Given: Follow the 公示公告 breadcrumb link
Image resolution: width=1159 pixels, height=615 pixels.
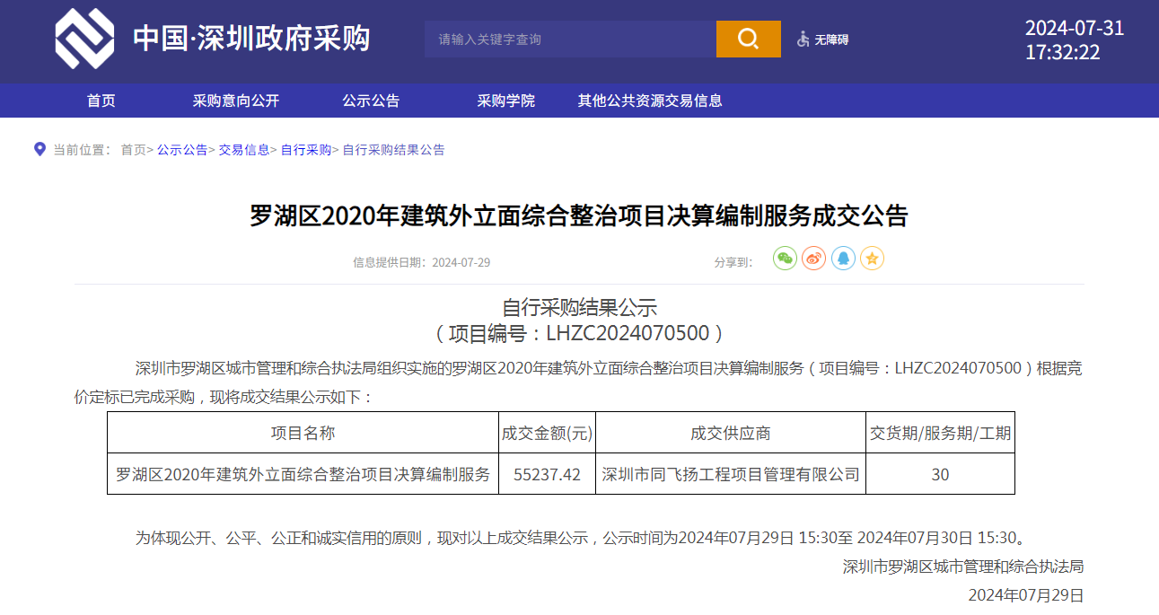Looking at the screenshot, I should pyautogui.click(x=182, y=150).
